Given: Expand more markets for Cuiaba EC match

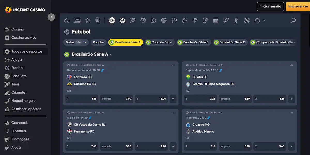Looking at the screenshot, I should (x=292, y=99).
